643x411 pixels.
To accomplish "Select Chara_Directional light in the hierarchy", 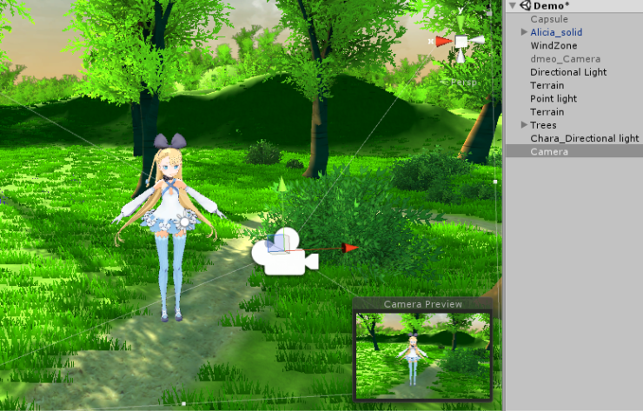I will pyautogui.click(x=584, y=138).
